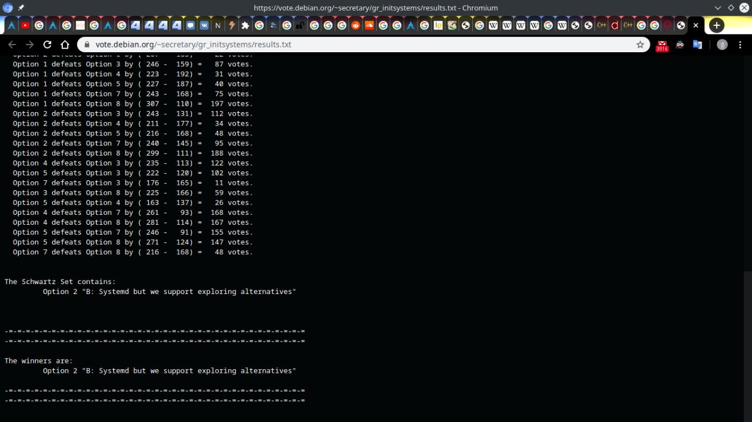The width and height of the screenshot is (752, 422).
Task: Click line 'Option 2 defeats Option 5'
Action: (x=133, y=133)
